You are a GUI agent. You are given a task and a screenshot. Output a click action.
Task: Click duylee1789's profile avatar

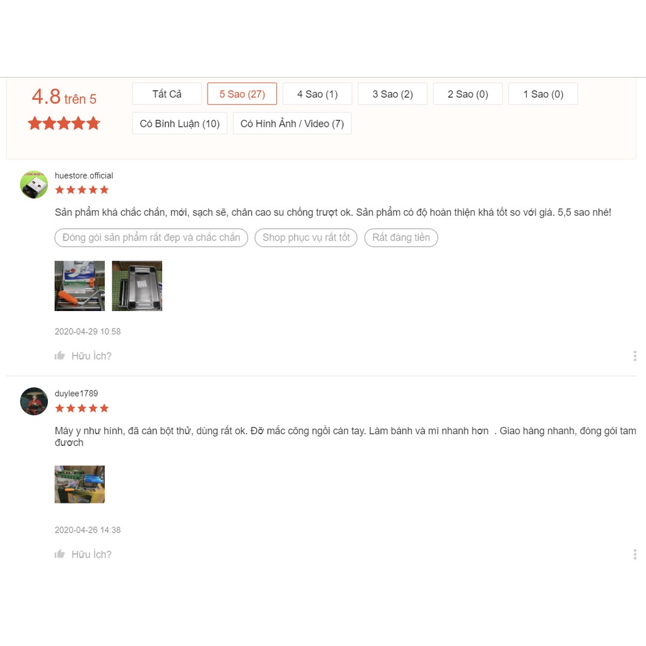pyautogui.click(x=34, y=401)
